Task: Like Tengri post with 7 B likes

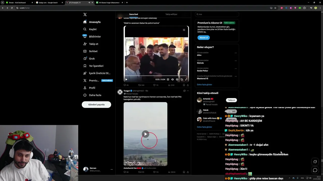Action: click(156, 172)
